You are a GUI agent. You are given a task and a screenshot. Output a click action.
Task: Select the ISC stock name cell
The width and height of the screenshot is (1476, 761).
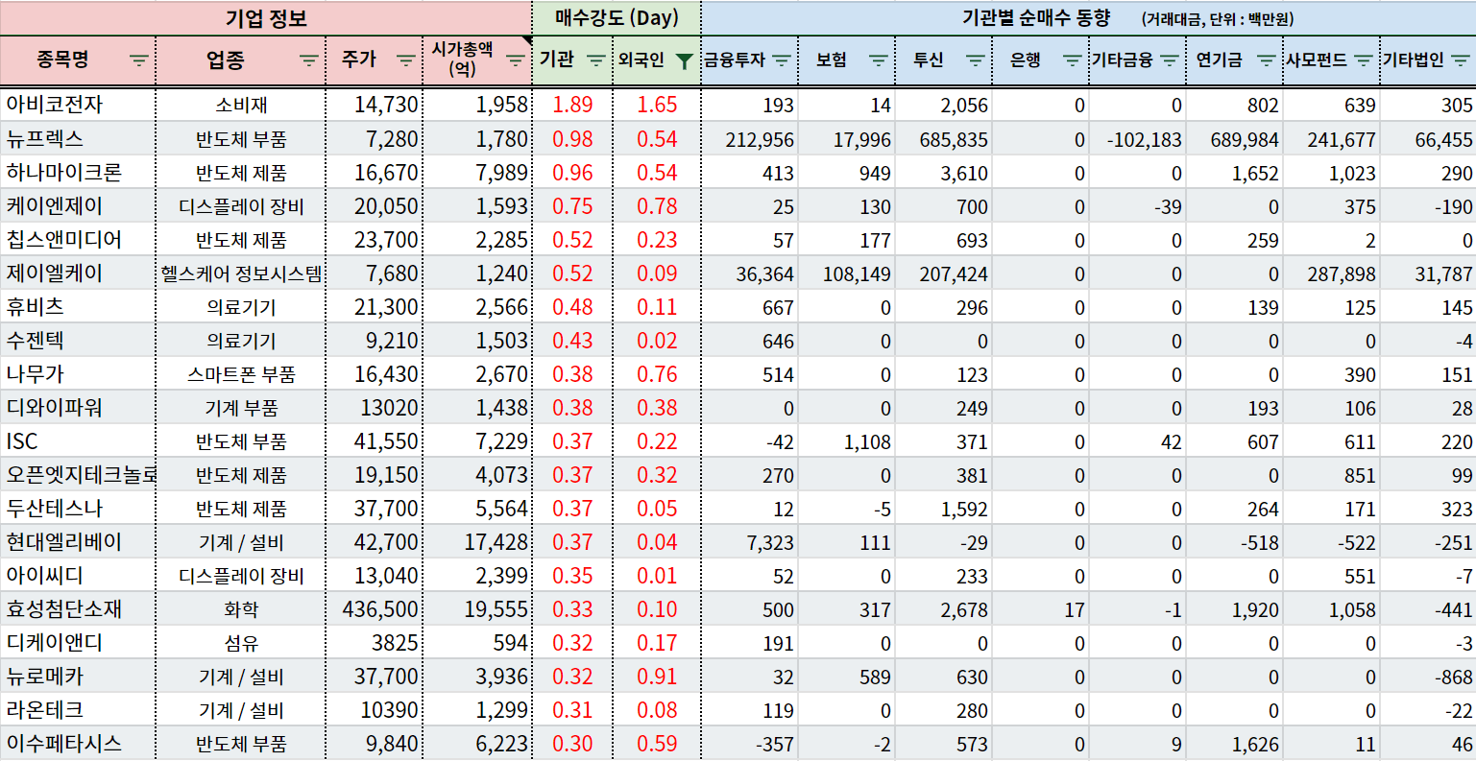click(78, 441)
